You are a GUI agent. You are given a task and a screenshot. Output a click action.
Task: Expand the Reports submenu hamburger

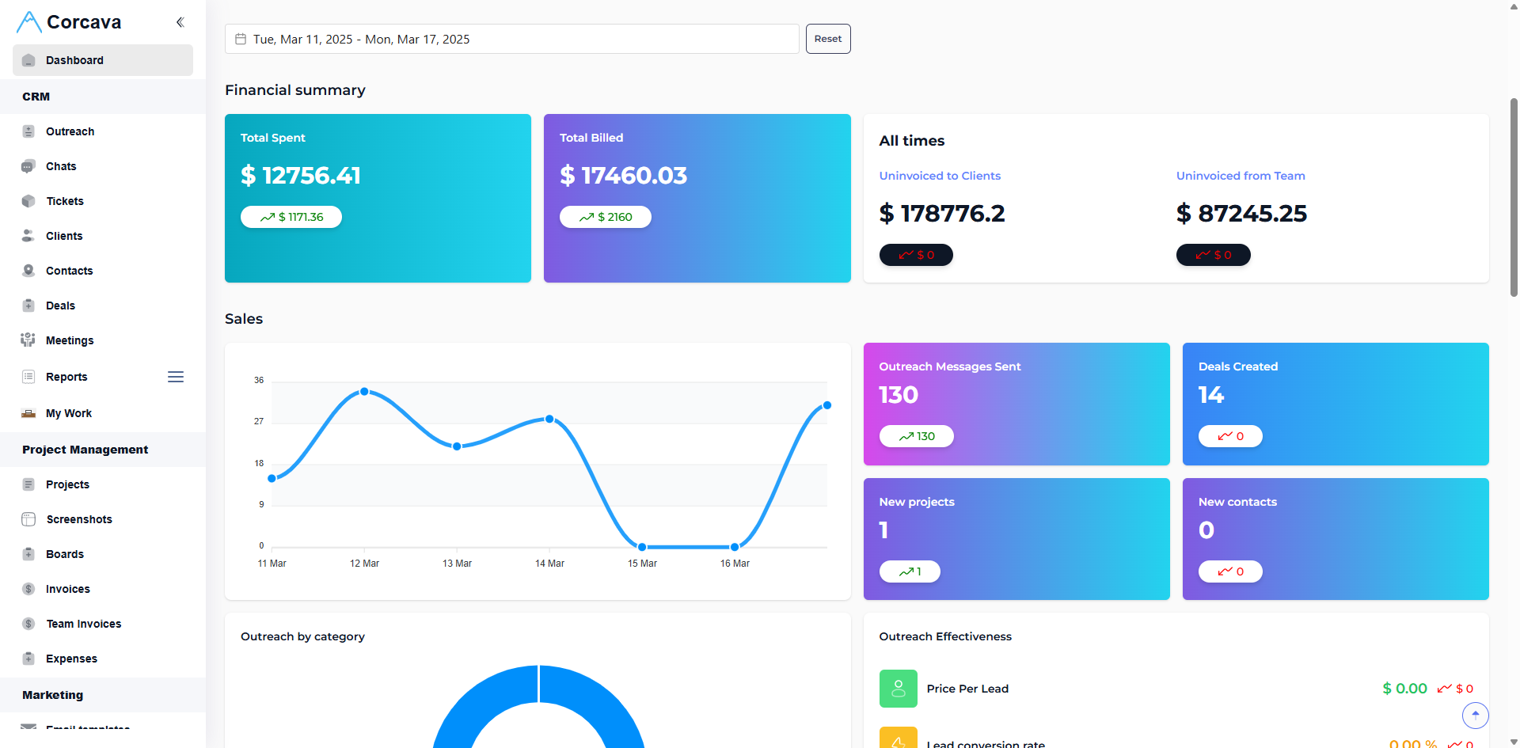click(x=176, y=377)
